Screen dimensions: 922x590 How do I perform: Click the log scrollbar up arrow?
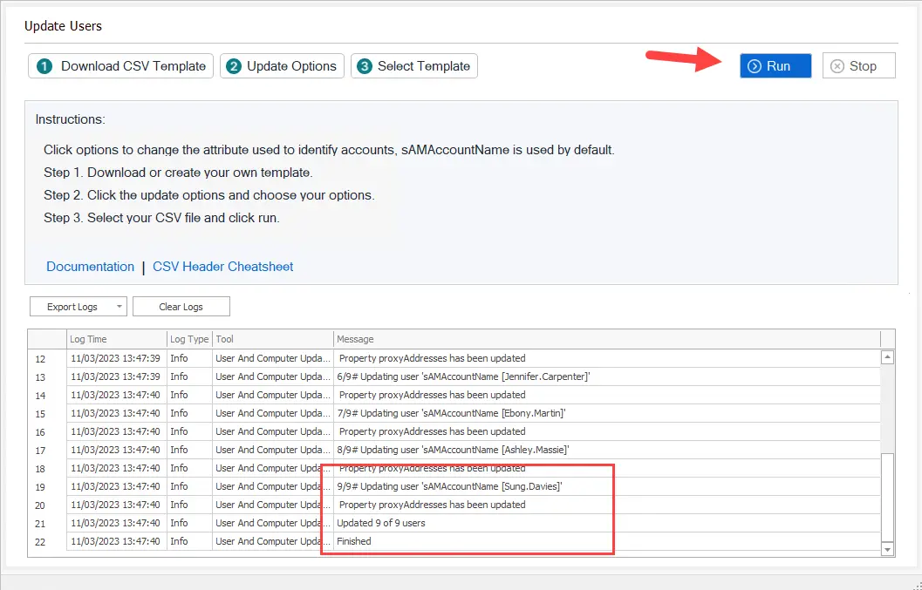(x=887, y=357)
